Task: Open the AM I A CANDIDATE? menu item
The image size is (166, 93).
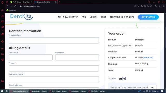Action: [x=68, y=17]
